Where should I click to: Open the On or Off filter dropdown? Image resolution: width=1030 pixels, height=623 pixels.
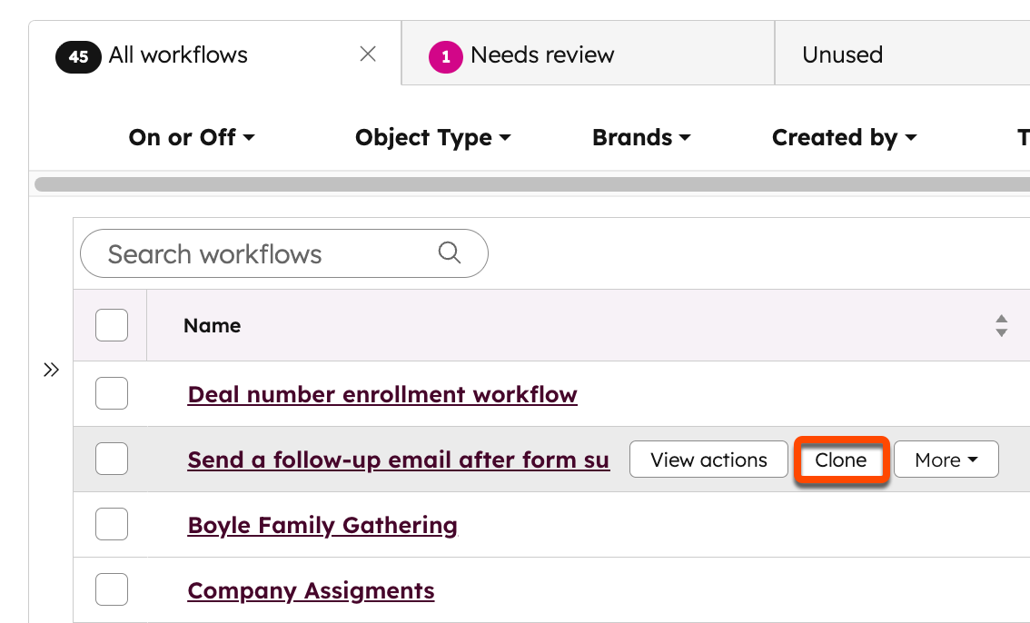point(192,137)
